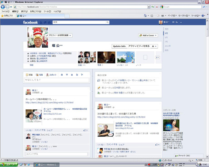209x167 pixels.
Task: Click the Windows Start button
Action: (9, 165)
